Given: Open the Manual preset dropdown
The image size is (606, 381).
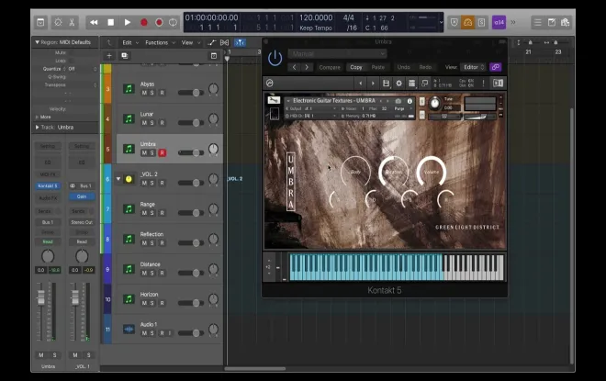Looking at the screenshot, I should click(337, 54).
